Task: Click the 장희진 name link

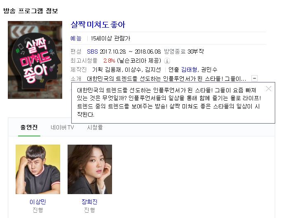Action: (x=90, y=202)
